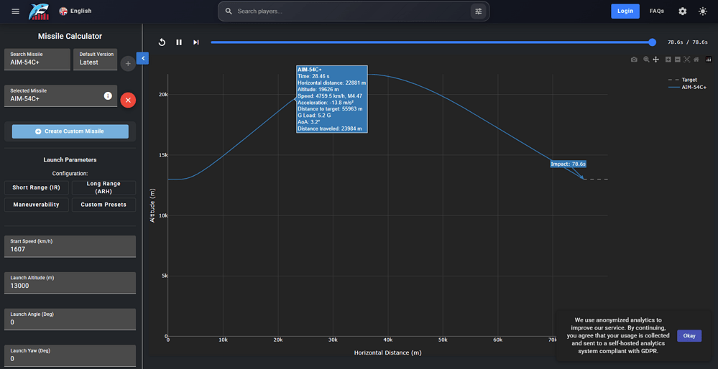The height and width of the screenshot is (369, 718).
Task: Autoscale the chart axes
Action: click(687, 60)
